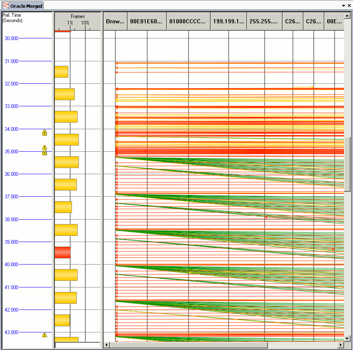Select the yellow frames bar below 41.000
This screenshot has width=353, height=350.
(65, 298)
